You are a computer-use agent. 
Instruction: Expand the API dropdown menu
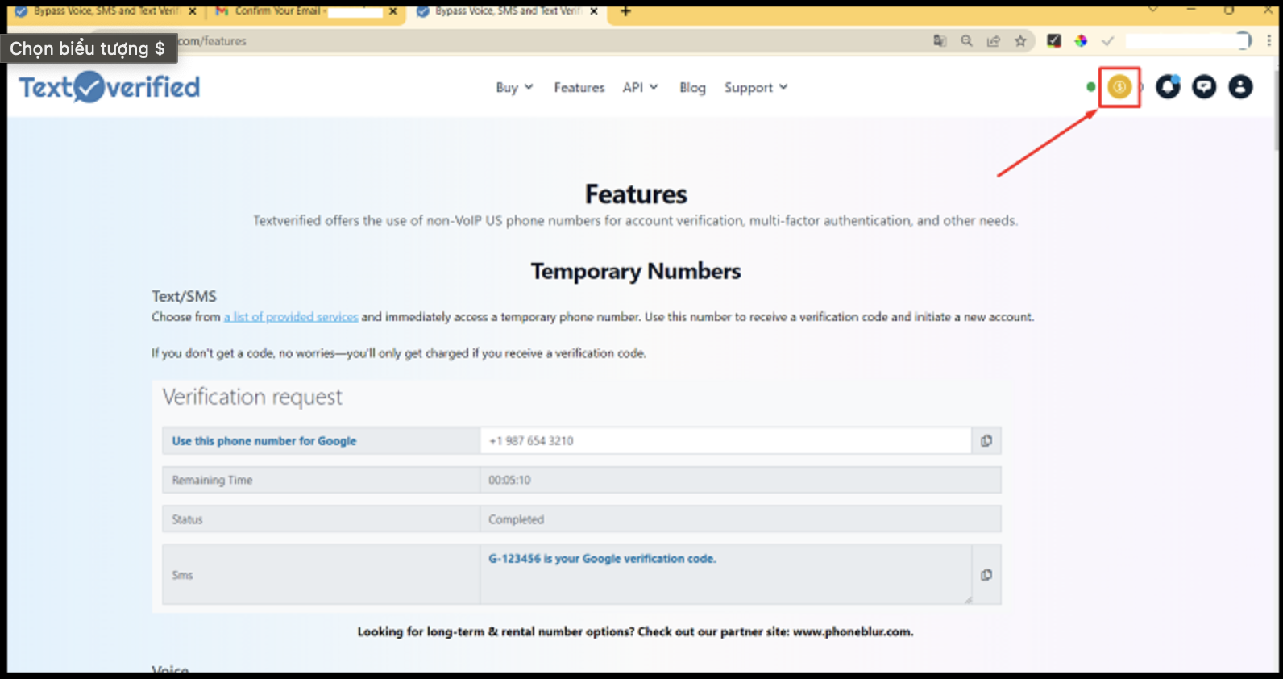pos(640,87)
